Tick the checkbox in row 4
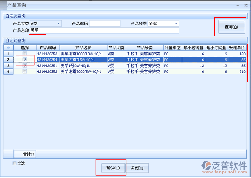 coord(25,71)
